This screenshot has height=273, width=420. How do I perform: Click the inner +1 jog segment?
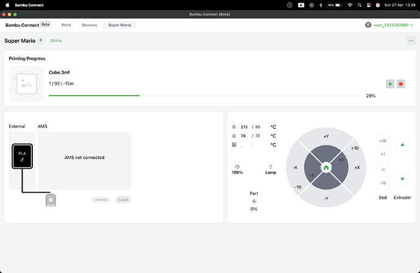[x=341, y=160]
